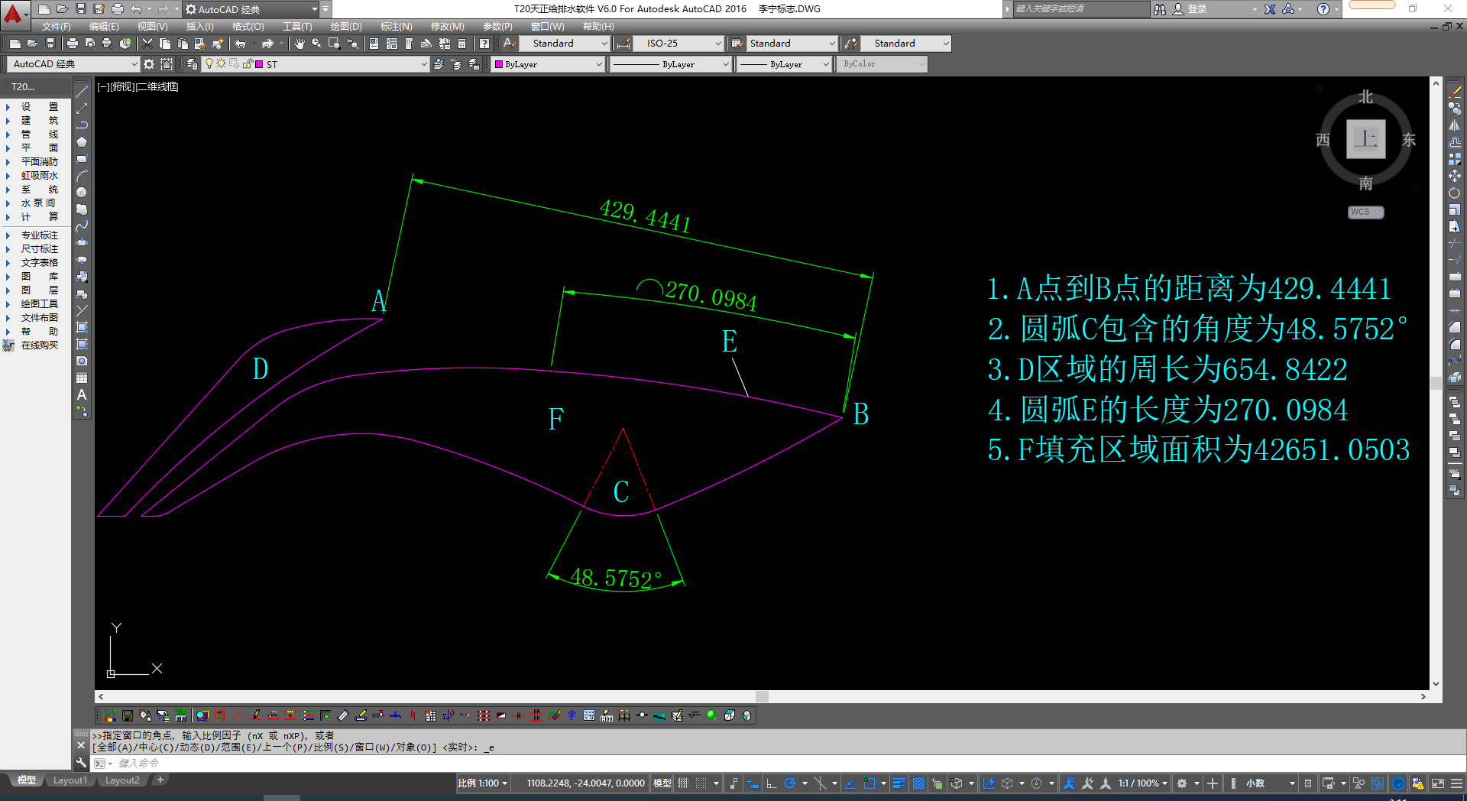Select the Move tool in modify toolbar
1467x801 pixels.
pyautogui.click(x=1455, y=176)
